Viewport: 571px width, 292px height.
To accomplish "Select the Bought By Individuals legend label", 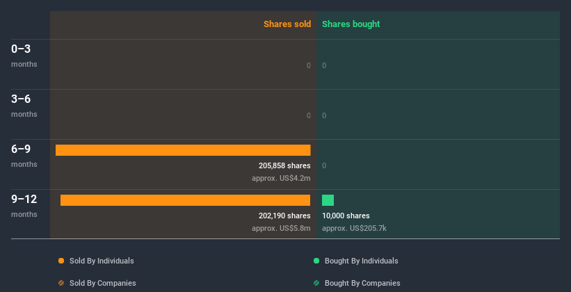I will coord(361,261).
